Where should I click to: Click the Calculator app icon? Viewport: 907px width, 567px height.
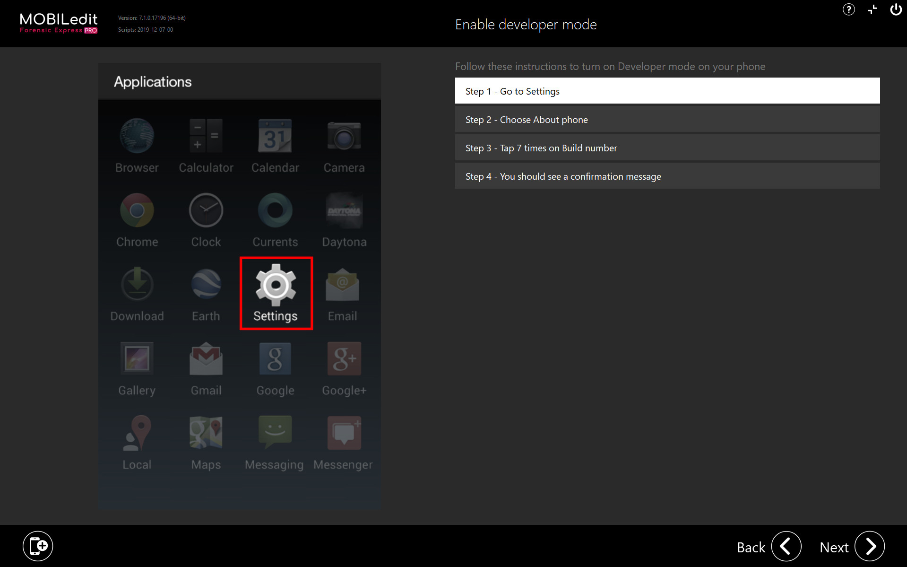[x=206, y=136]
